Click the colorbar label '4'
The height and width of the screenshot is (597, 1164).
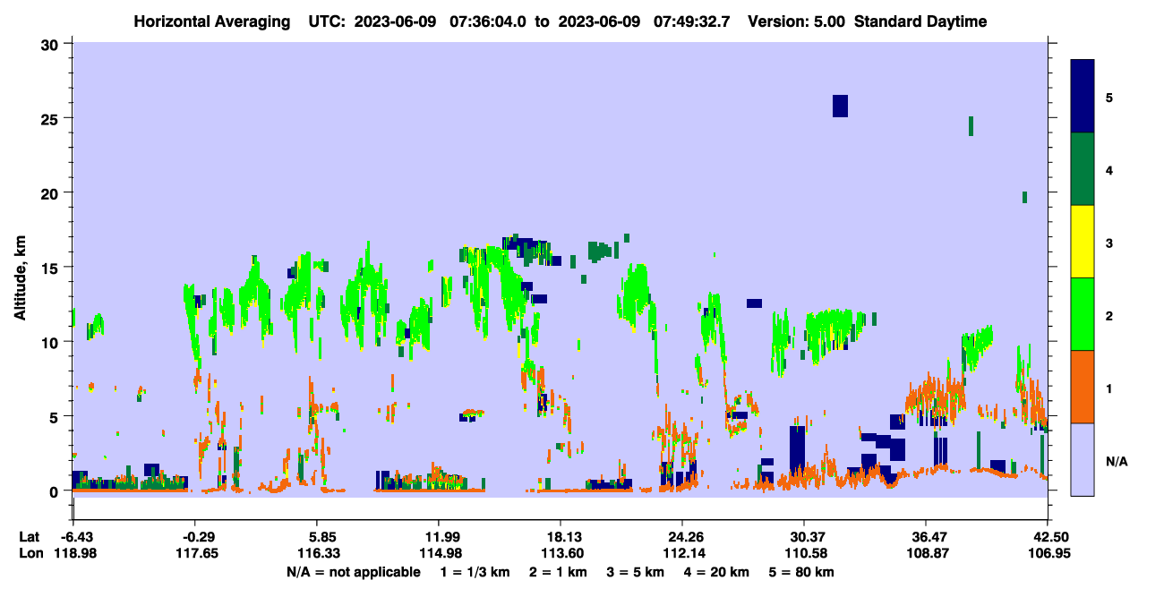pos(1109,169)
